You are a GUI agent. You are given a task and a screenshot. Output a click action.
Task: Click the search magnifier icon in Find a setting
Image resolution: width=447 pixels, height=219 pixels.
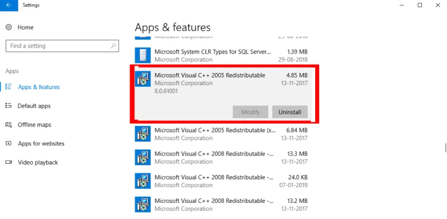(113, 46)
